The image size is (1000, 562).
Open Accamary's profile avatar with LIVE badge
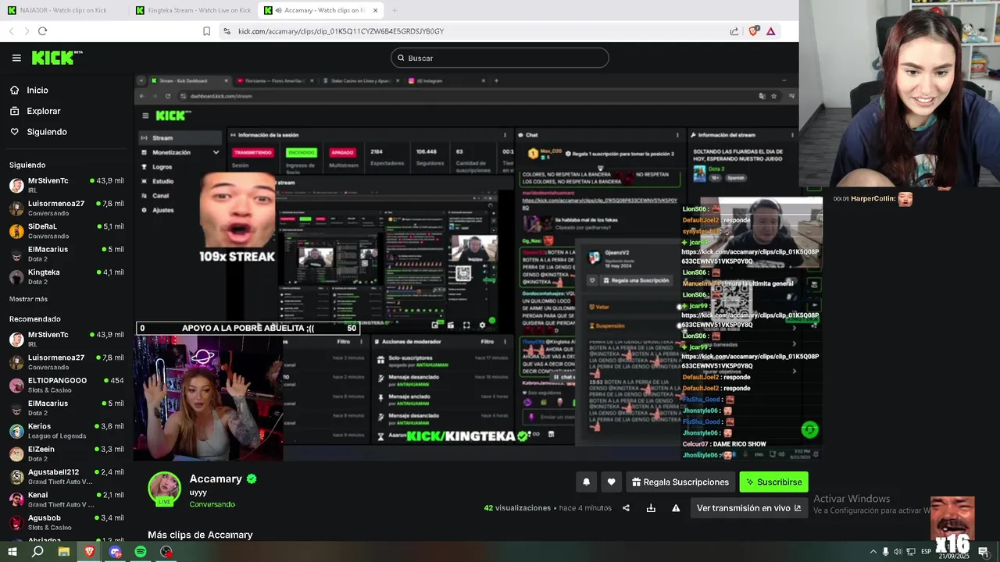pos(165,489)
